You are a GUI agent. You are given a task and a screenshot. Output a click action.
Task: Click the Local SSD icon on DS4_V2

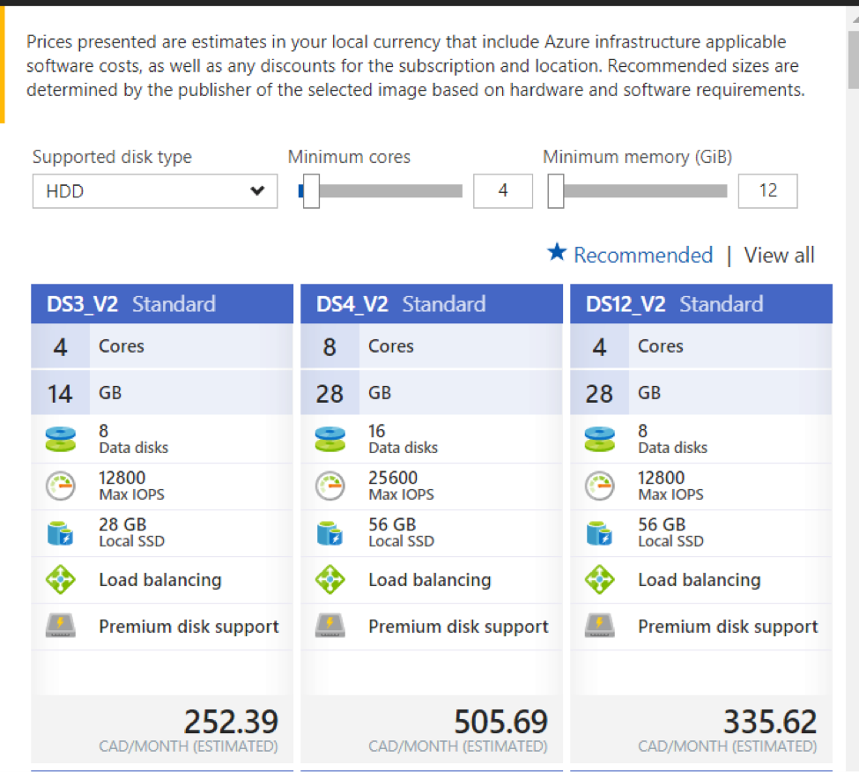pos(330,532)
